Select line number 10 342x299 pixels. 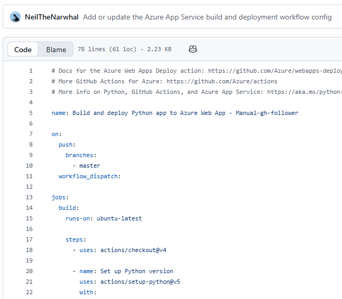[29, 166]
